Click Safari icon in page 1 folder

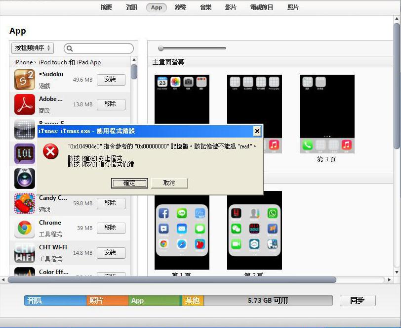tap(182, 244)
